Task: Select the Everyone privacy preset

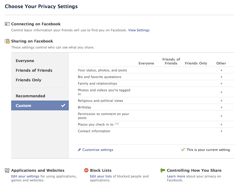Action: coord(25,61)
